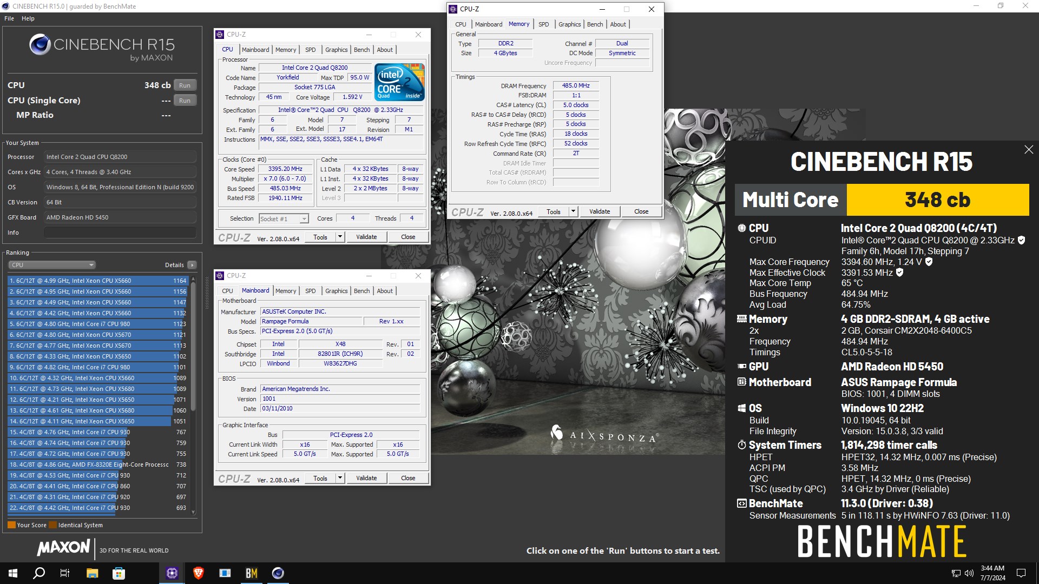The image size is (1039, 584).
Task: Click Validate in the CPU tab CPU-Z window
Action: coord(366,237)
